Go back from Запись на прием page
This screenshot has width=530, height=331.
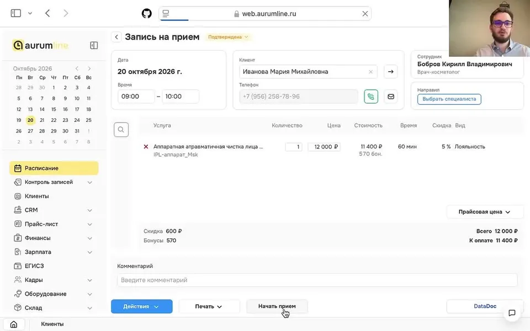(116, 37)
